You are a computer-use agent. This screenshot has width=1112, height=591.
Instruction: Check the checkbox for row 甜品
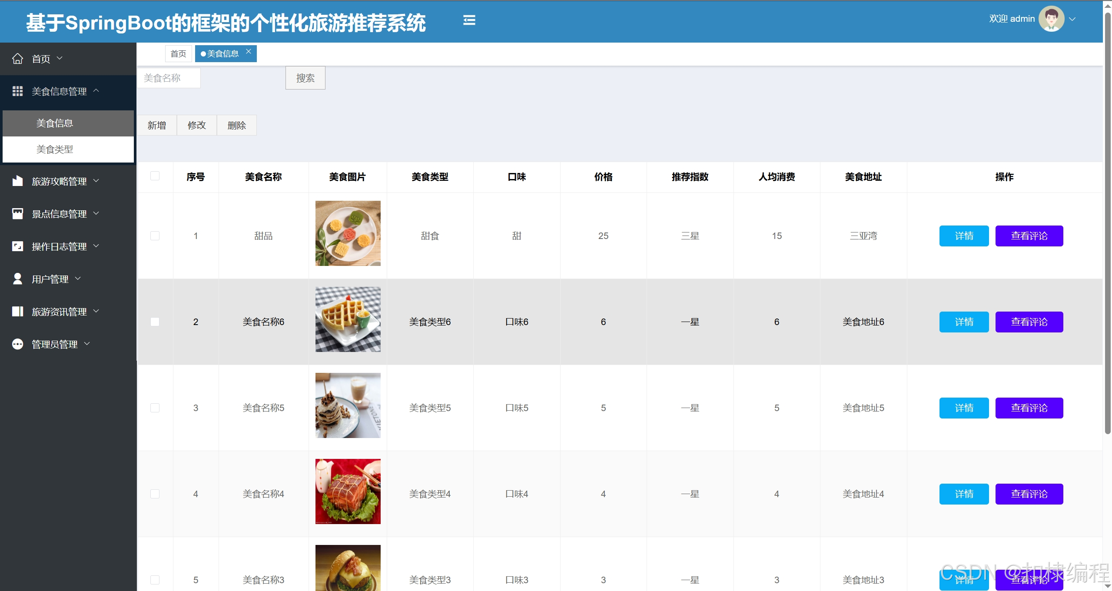(155, 236)
